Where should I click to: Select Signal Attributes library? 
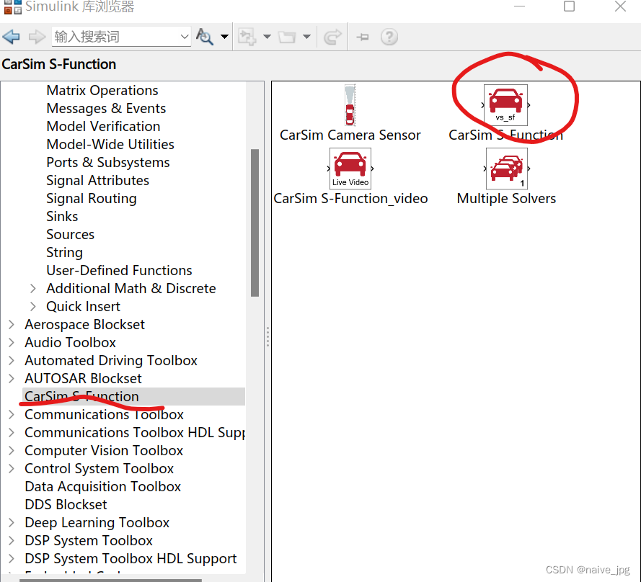point(98,180)
